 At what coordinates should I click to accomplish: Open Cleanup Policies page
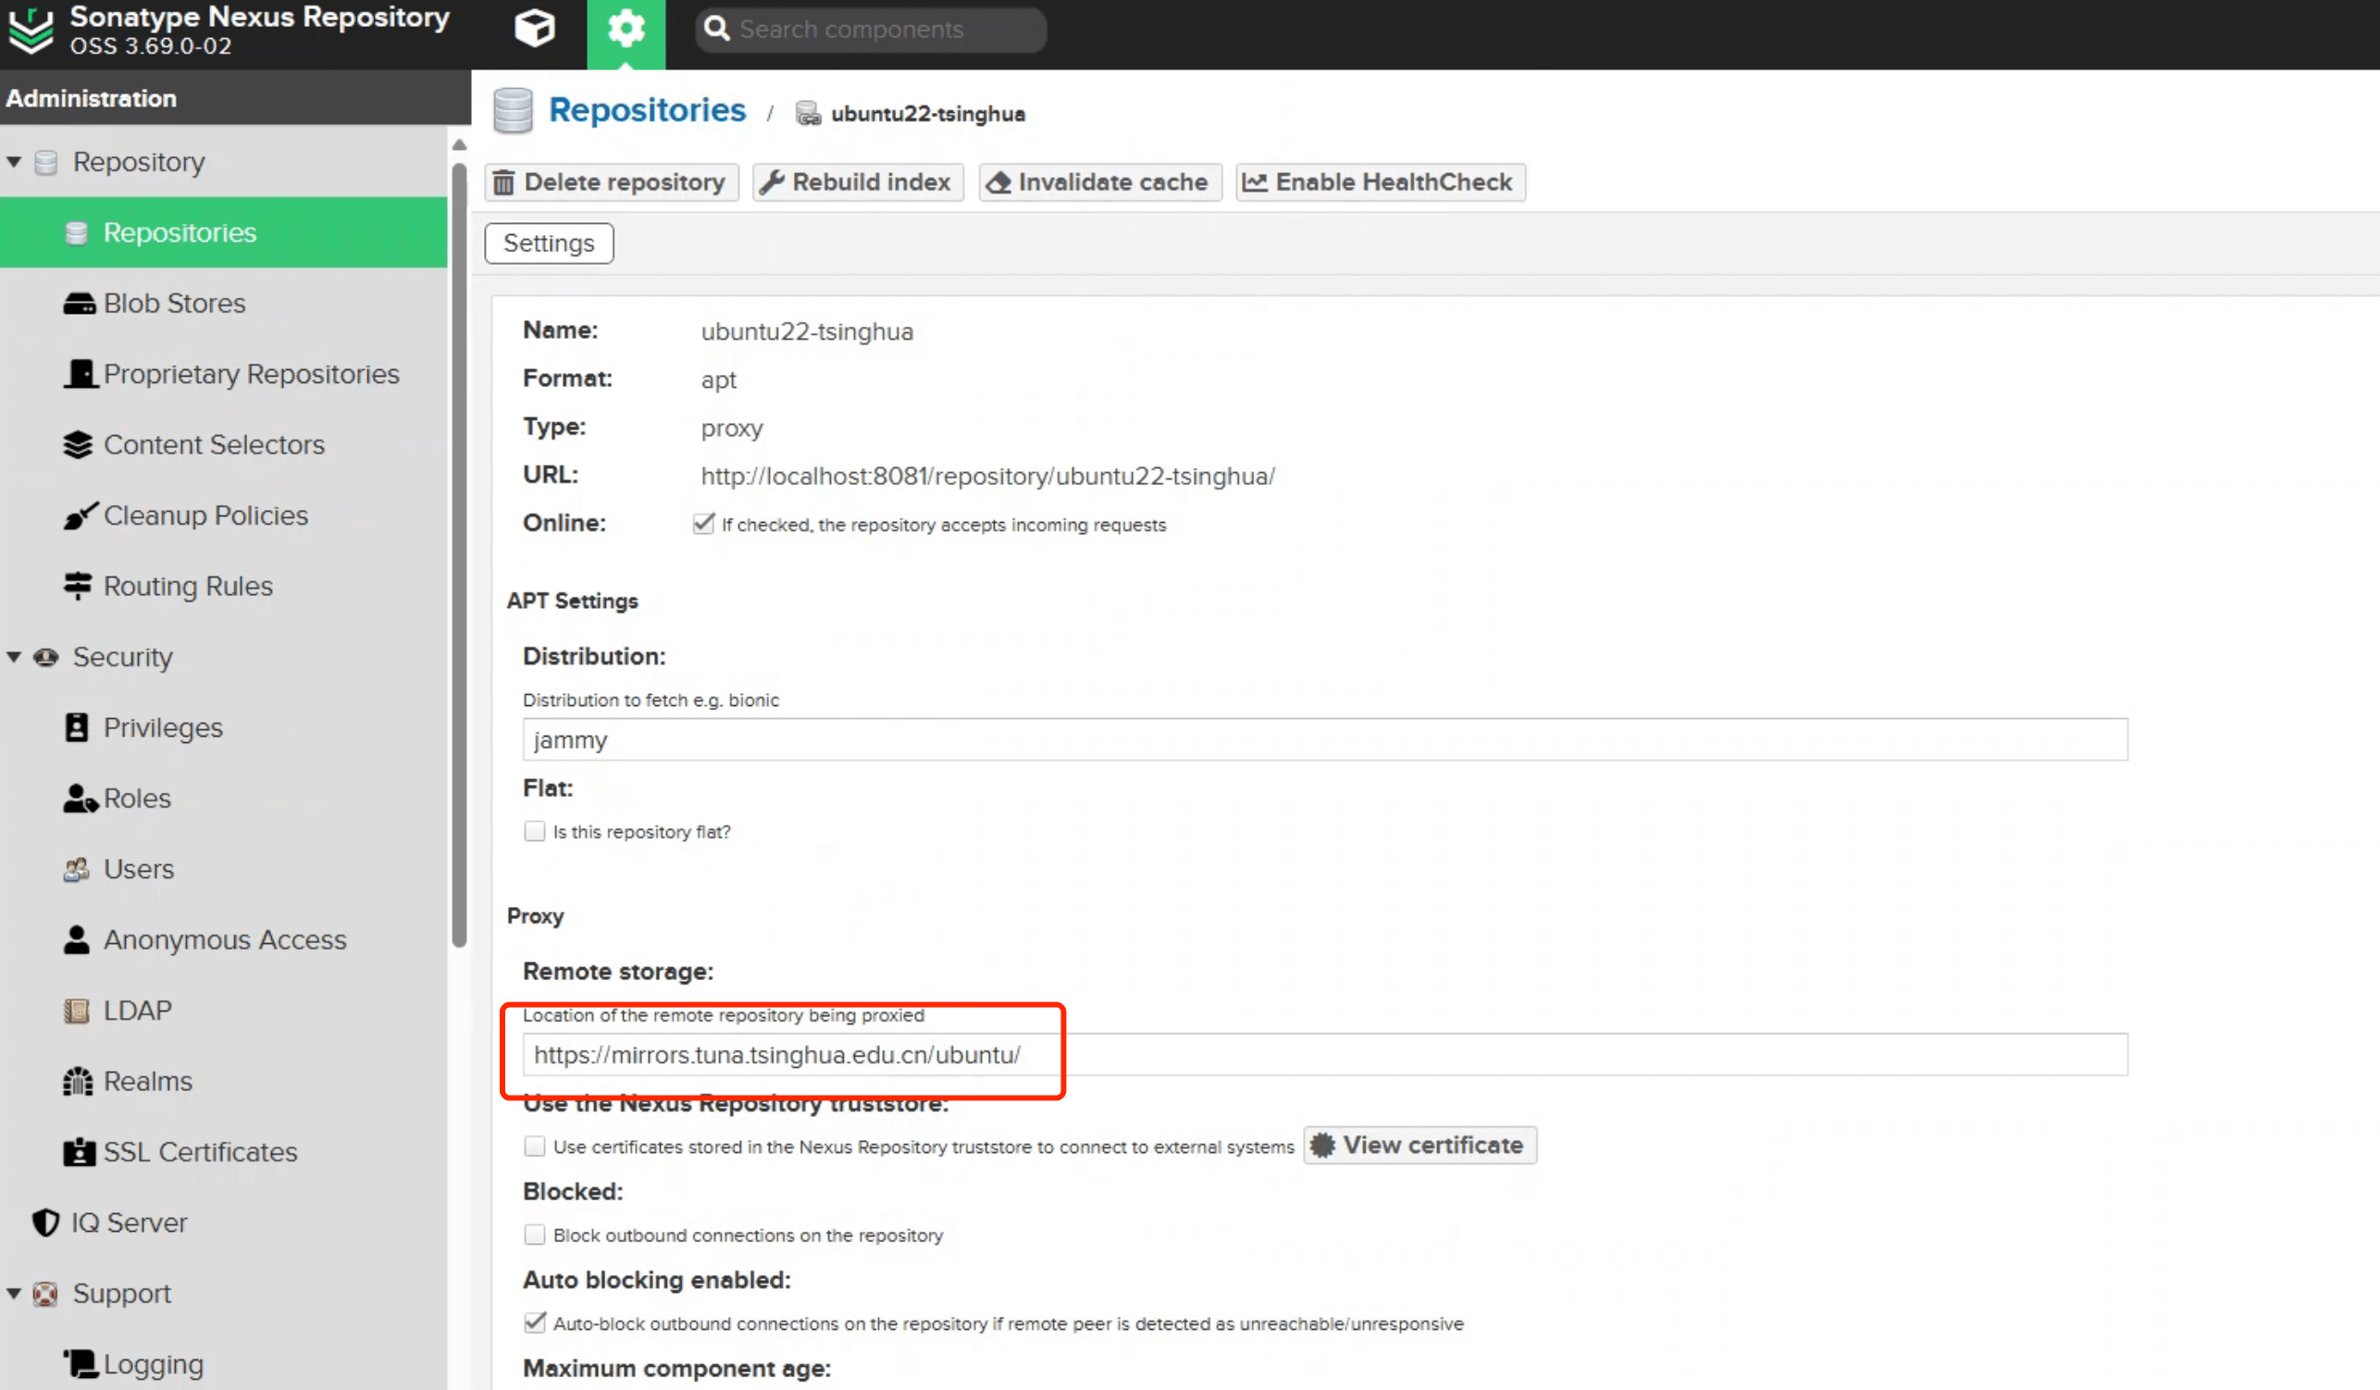point(205,515)
